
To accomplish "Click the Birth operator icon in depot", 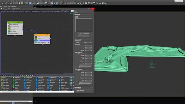I will [2, 78].
